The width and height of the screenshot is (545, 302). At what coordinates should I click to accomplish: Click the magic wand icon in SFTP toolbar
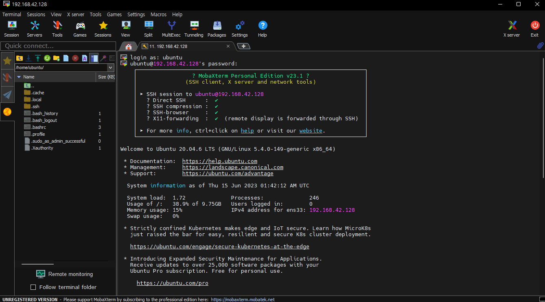(103, 58)
